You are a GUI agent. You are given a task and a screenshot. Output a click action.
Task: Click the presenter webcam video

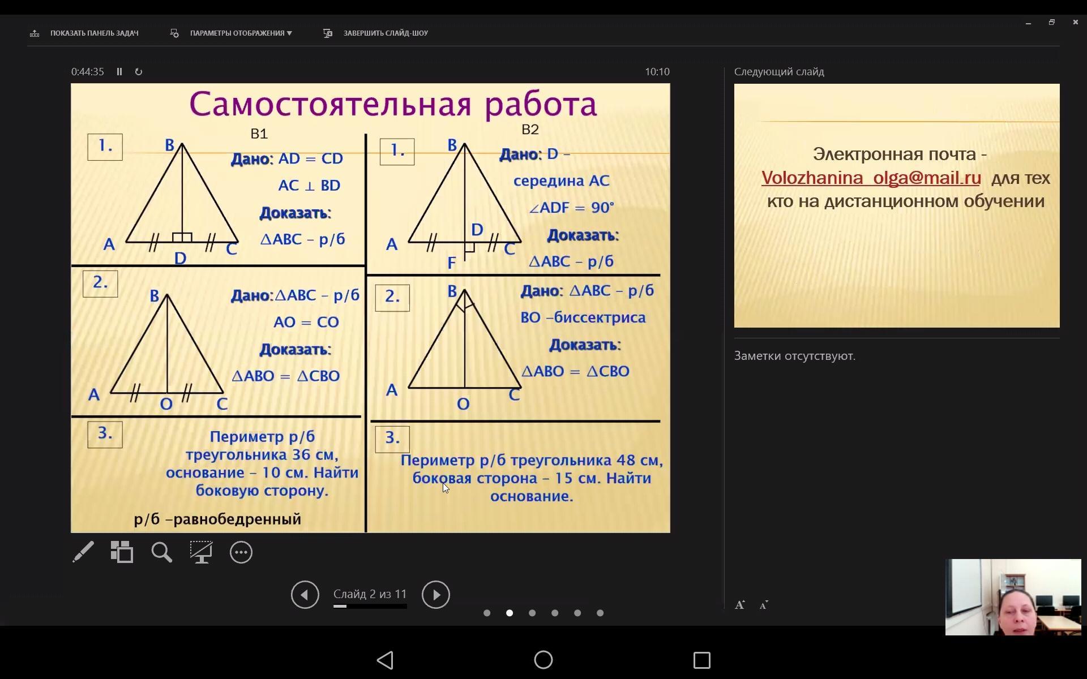1013,597
